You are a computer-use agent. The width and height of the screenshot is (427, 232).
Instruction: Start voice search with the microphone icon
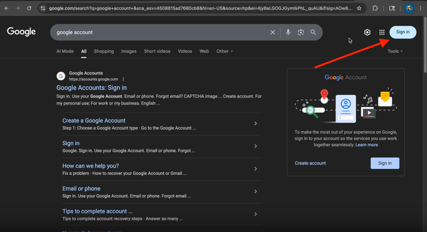coord(288,32)
